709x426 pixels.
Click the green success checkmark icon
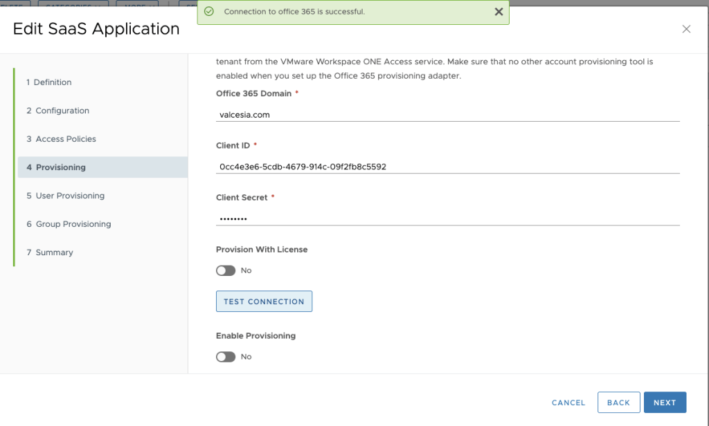[x=209, y=12]
